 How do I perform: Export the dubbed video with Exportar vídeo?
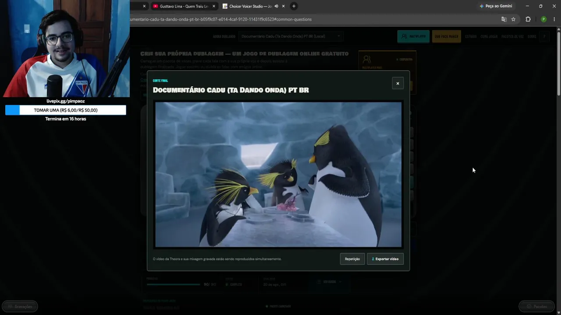(385, 259)
